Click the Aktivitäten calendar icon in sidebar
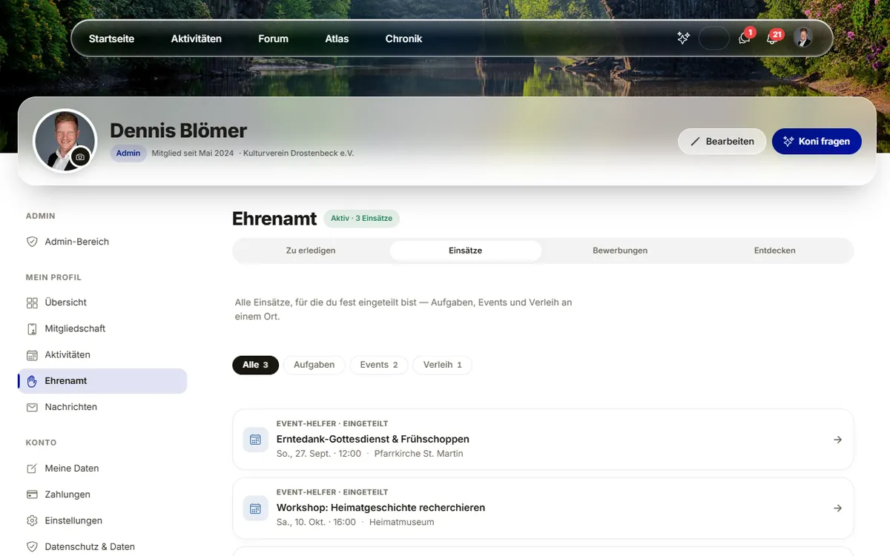Screen dimensions: 890x556 32,354
